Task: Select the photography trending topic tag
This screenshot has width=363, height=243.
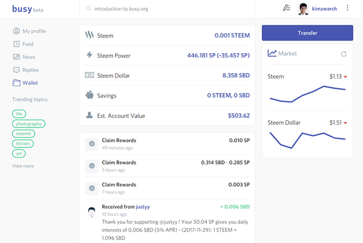Action: (x=28, y=124)
